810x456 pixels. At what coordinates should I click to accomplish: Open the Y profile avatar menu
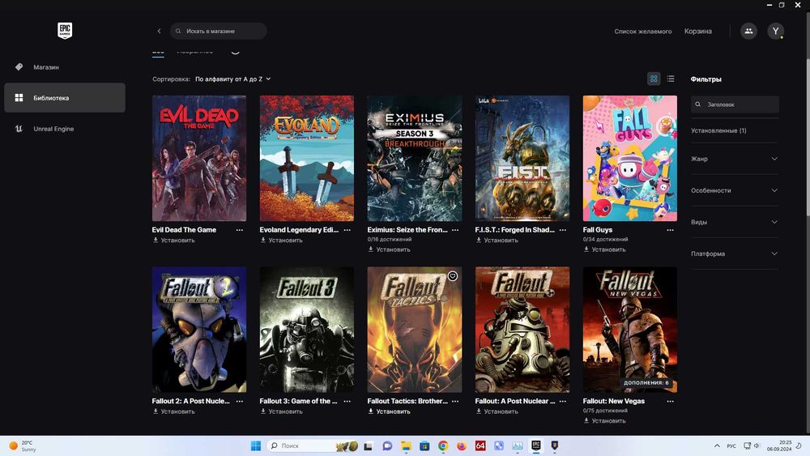[x=775, y=31]
